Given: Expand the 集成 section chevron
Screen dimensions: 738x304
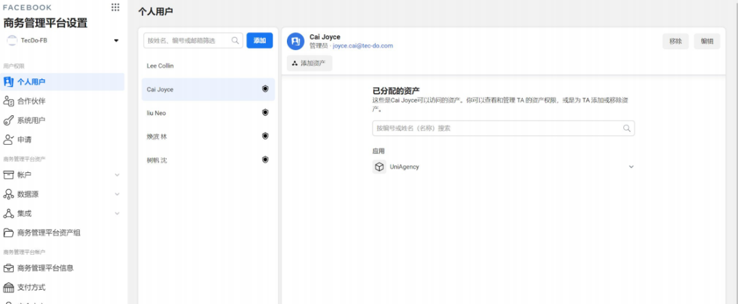Looking at the screenshot, I should click(118, 214).
